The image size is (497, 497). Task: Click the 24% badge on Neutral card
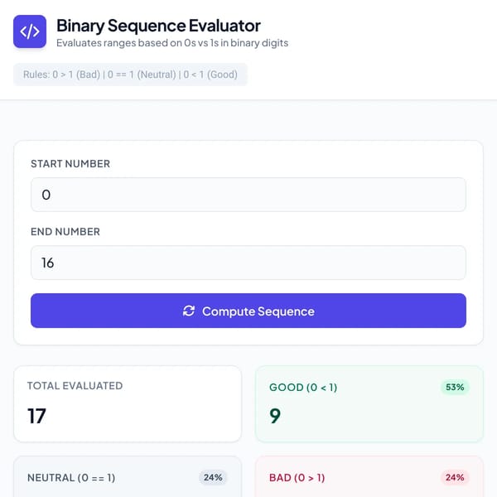point(213,477)
